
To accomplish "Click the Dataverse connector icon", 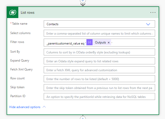I will click(12, 12).
